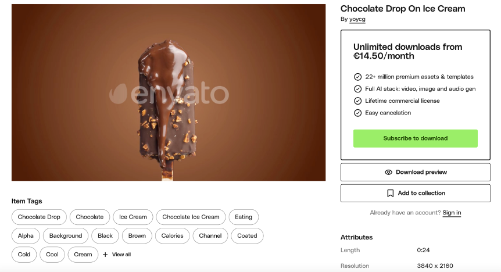Click the chocolate ice cream video preview
This screenshot has width=501, height=272.
(169, 92)
